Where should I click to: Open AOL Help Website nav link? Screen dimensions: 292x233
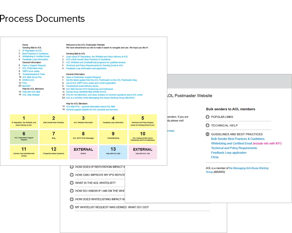click(x=31, y=95)
